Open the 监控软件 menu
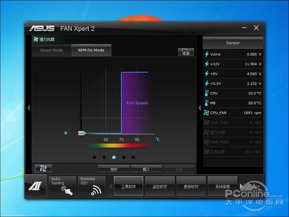 point(160,186)
